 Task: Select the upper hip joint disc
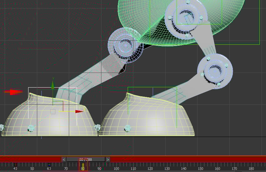186,18
